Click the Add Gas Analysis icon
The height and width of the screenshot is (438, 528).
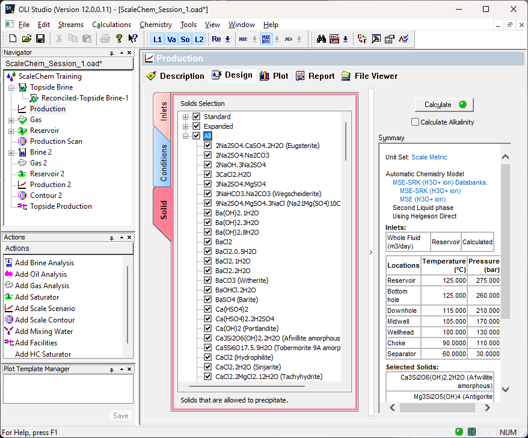9,285
